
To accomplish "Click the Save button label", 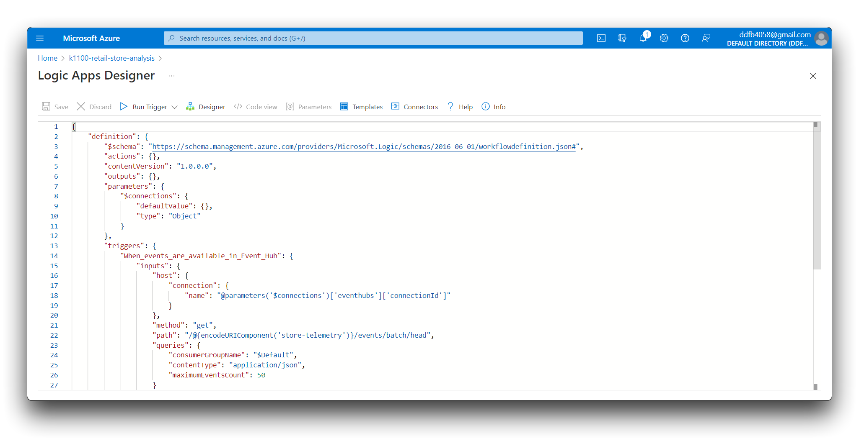I will (x=61, y=107).
